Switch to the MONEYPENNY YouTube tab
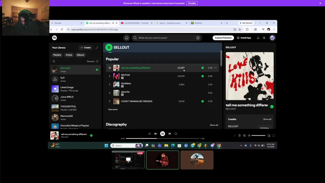325x183 pixels. (137, 23)
